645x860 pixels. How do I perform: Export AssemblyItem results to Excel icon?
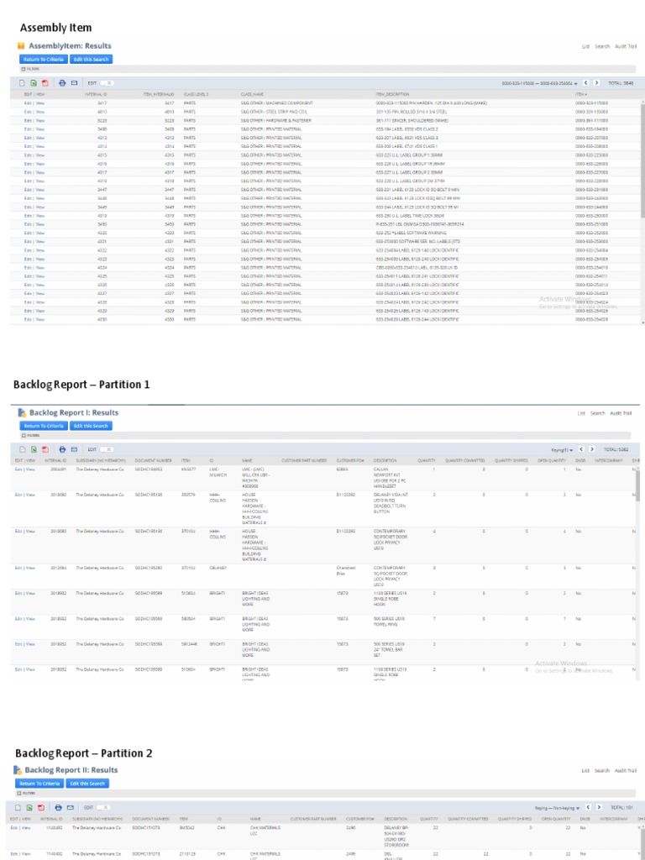34,83
